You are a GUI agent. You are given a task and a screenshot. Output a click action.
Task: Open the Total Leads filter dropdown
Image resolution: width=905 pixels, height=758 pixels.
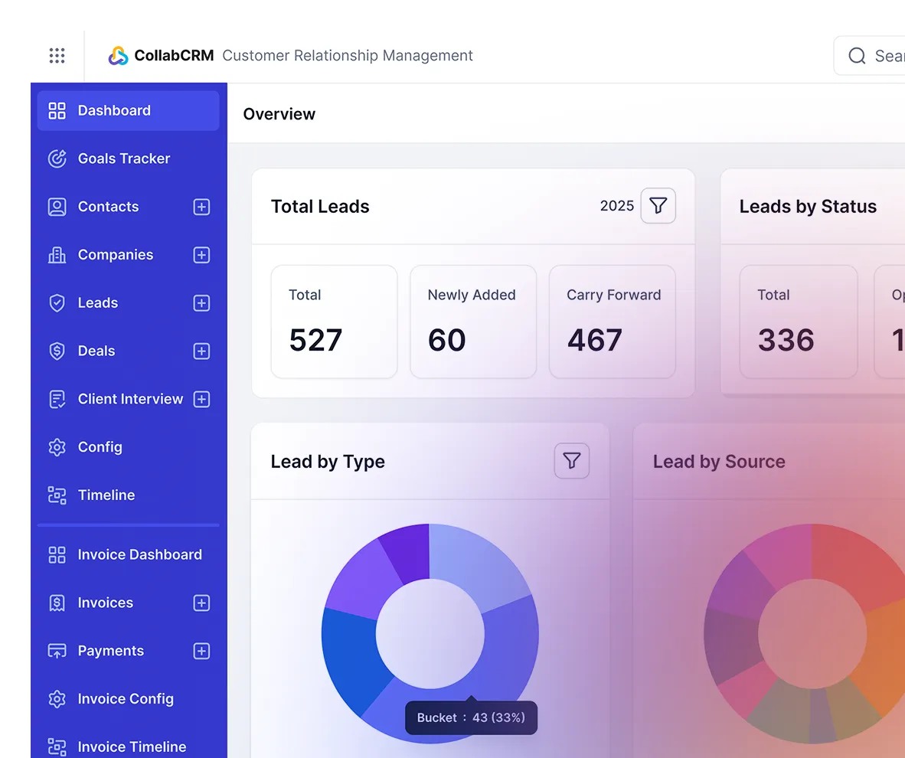(658, 205)
